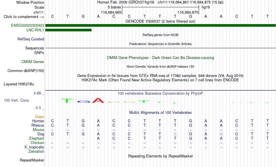Select the Zebrafish species label
276x167 pixels.
pyautogui.click(x=36, y=152)
